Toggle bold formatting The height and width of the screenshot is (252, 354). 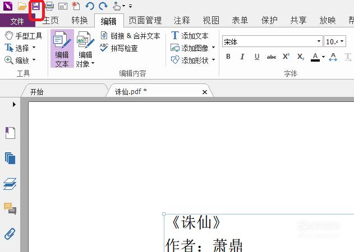(x=228, y=57)
